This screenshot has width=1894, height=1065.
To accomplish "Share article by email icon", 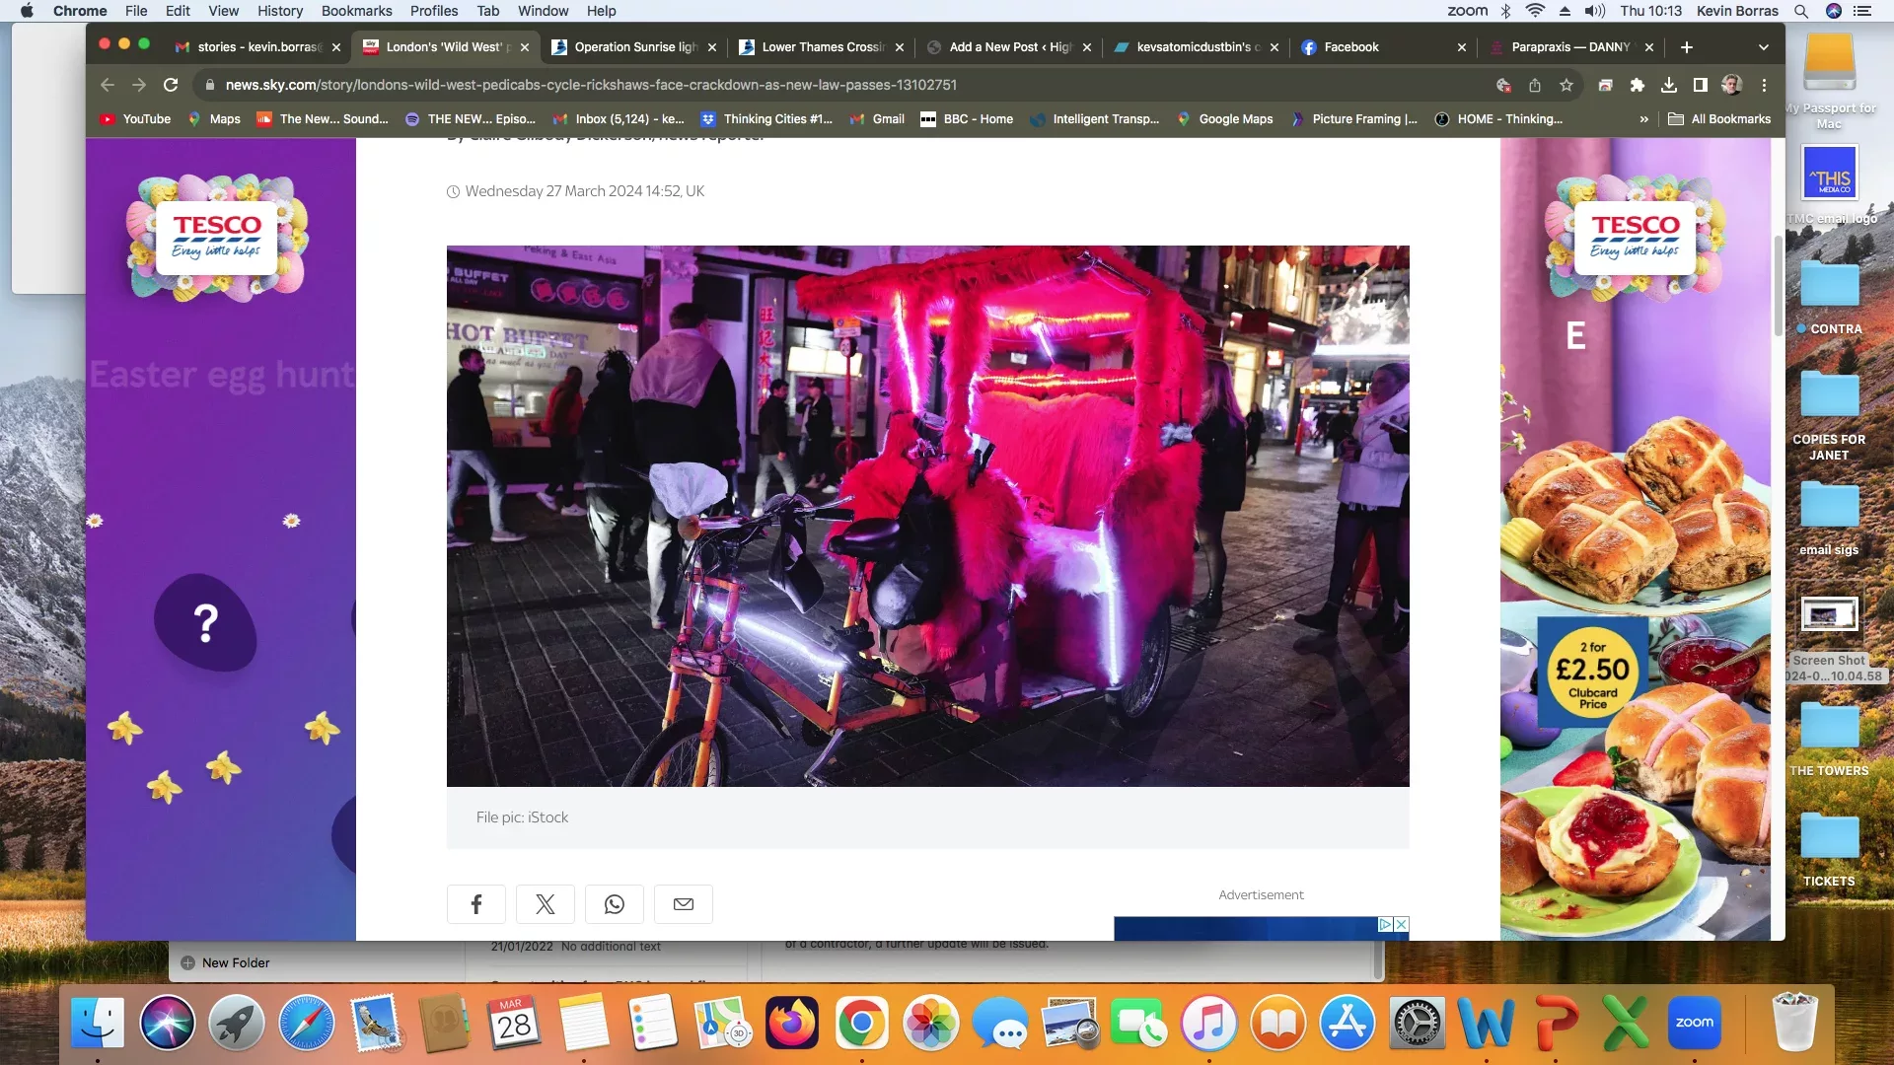I will click(x=683, y=904).
